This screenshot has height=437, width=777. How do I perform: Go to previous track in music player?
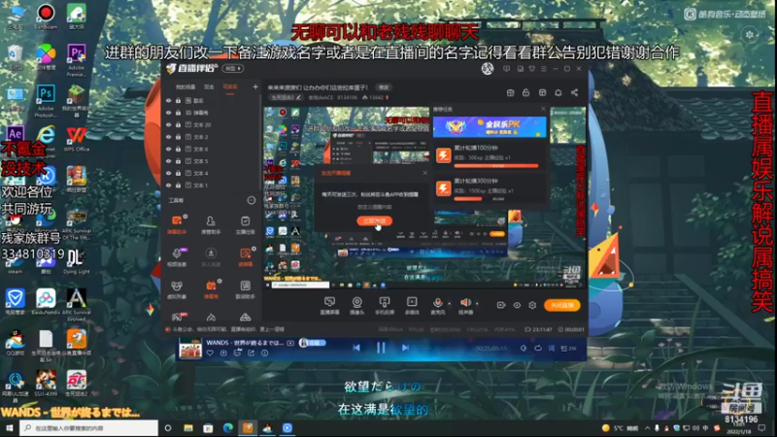(356, 348)
